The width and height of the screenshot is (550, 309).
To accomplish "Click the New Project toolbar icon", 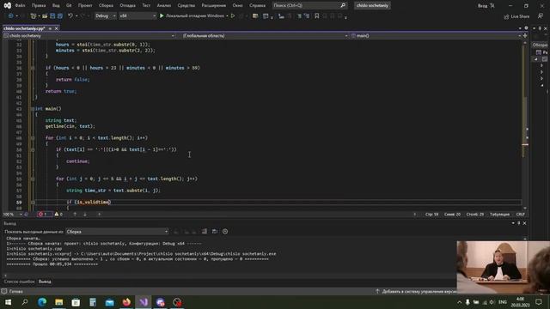I will click(x=34, y=15).
